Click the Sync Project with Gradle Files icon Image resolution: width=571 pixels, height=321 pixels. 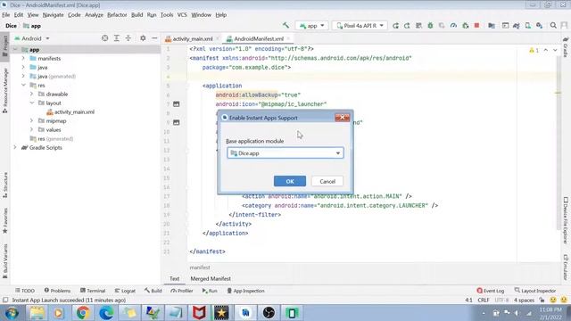click(516, 26)
